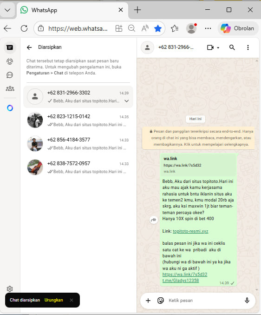Open the browser profile avatar
This screenshot has height=315, width=261.
pyautogui.click(x=191, y=28)
